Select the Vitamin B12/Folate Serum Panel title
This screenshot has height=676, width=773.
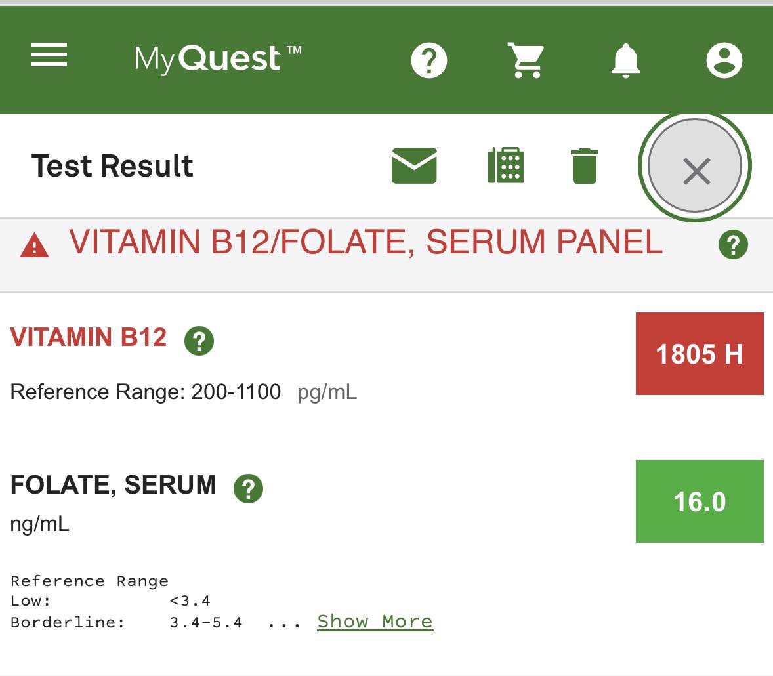pos(366,242)
